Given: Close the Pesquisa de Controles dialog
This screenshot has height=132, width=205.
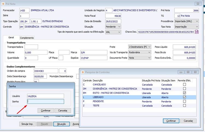Looking at the screenshot, I should pyautogui.click(x=195, y=72).
